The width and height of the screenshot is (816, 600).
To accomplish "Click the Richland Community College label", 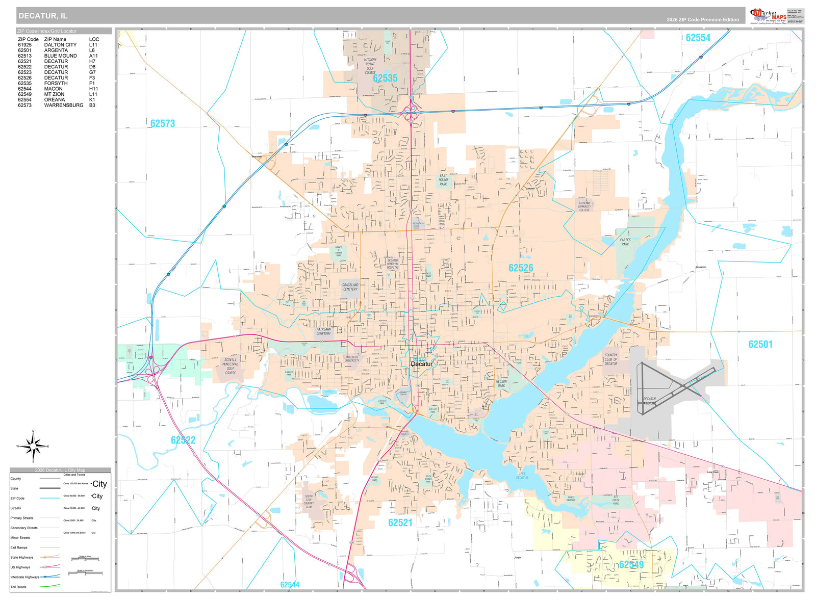I will point(584,206).
